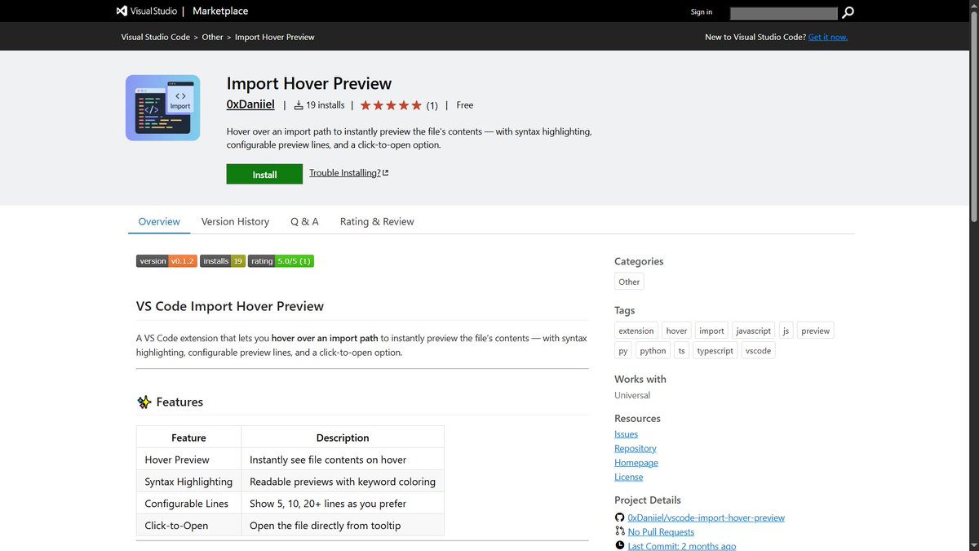Click the hover tag

pos(676,331)
